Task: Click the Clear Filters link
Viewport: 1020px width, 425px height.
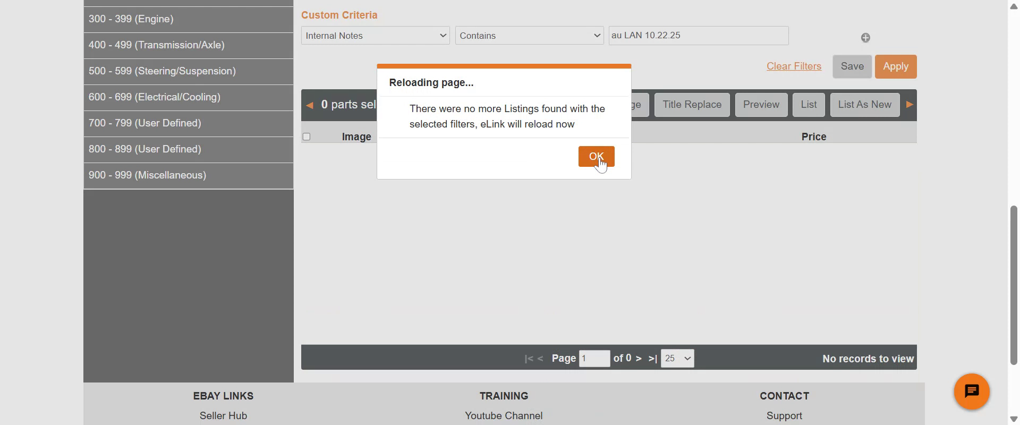Action: point(794,66)
